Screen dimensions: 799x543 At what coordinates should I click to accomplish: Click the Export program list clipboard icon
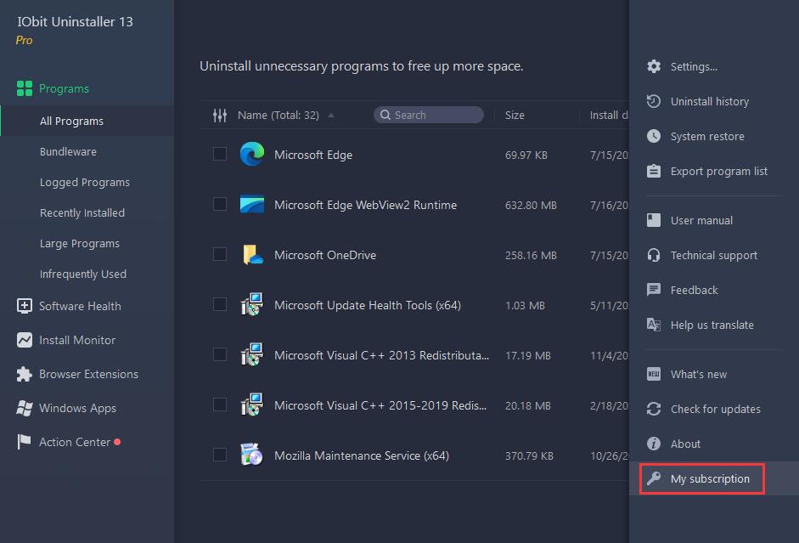654,171
